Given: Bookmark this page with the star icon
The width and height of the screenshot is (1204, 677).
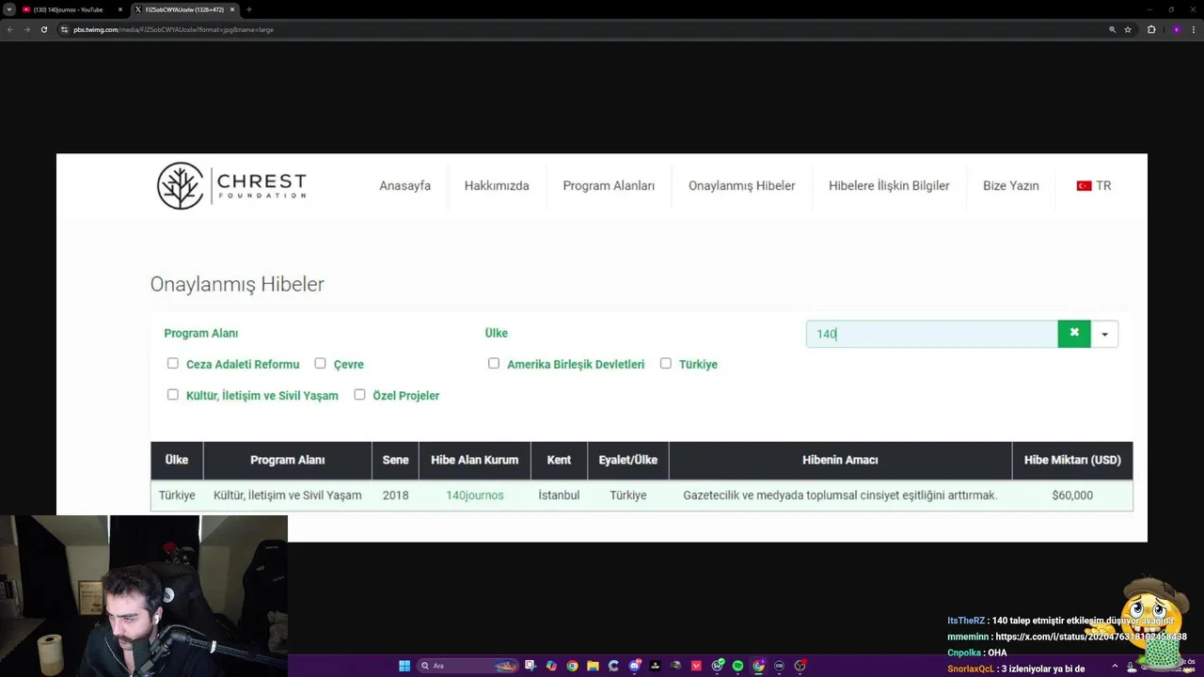Looking at the screenshot, I should [1128, 29].
